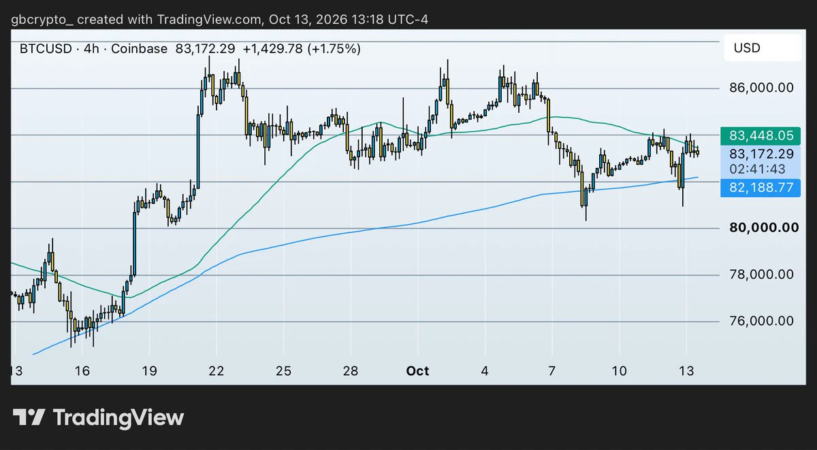This screenshot has width=817, height=450.
Task: Click the 4 date label on the time axis
Action: [485, 371]
